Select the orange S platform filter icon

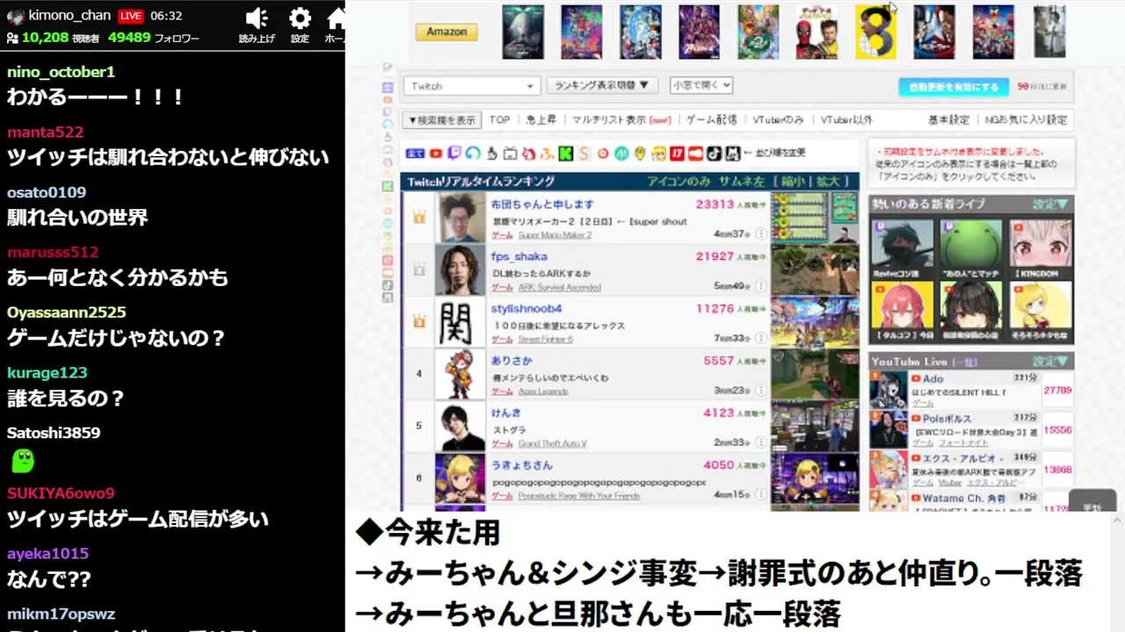(584, 154)
